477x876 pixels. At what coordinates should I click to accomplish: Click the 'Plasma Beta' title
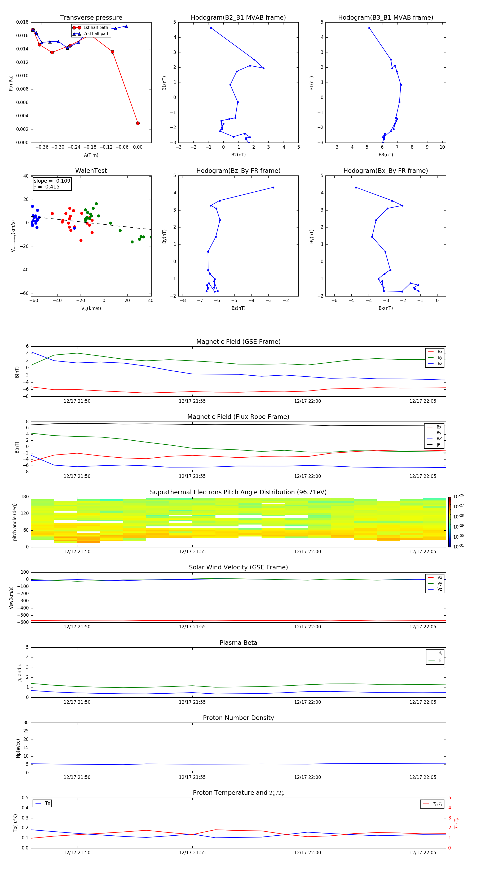click(238, 643)
